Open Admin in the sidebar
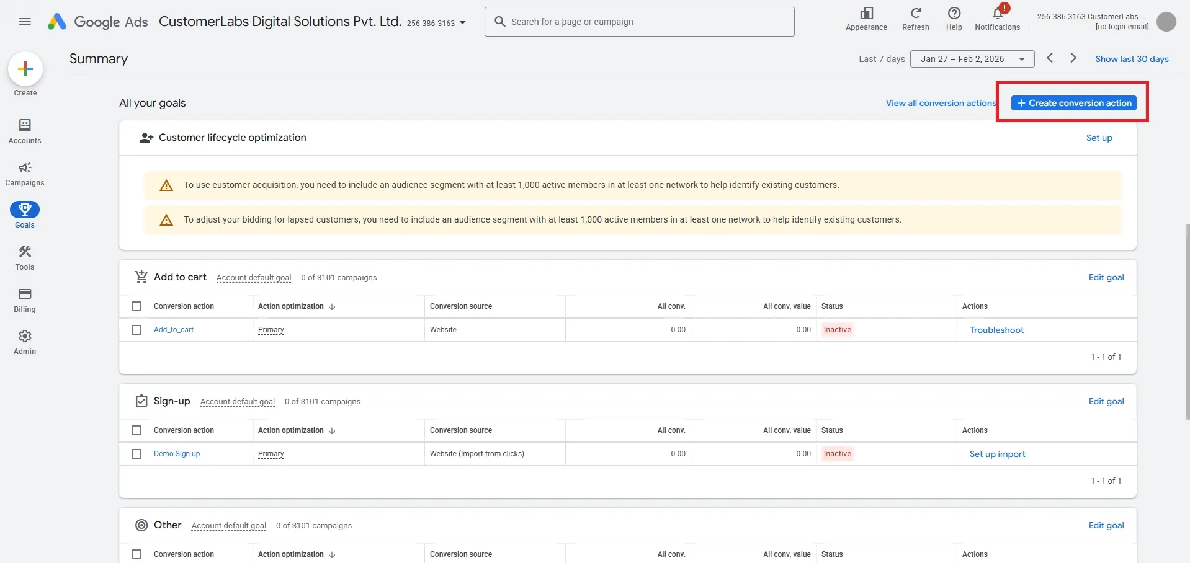Screen dimensions: 1190x563 point(25,342)
